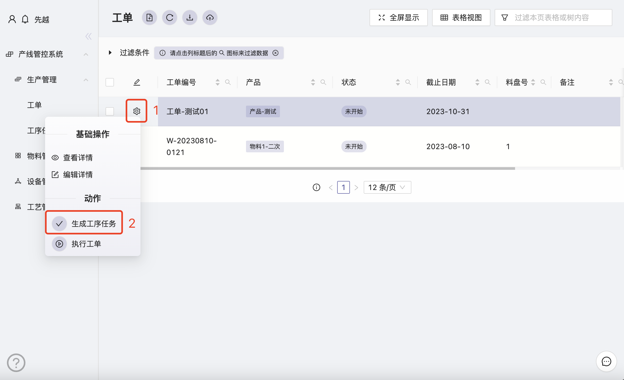Click the 全屏显示 button
Viewport: 624px width, 380px height.
click(399, 18)
